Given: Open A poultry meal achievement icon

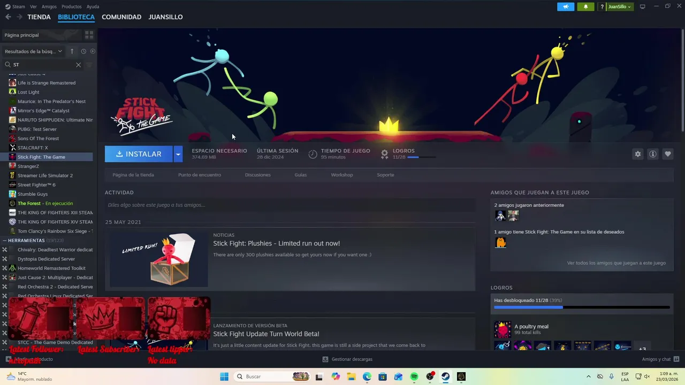Looking at the screenshot, I should (x=503, y=329).
